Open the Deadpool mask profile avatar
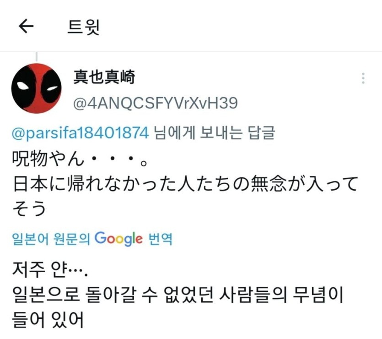The image size is (382, 339). (36, 88)
